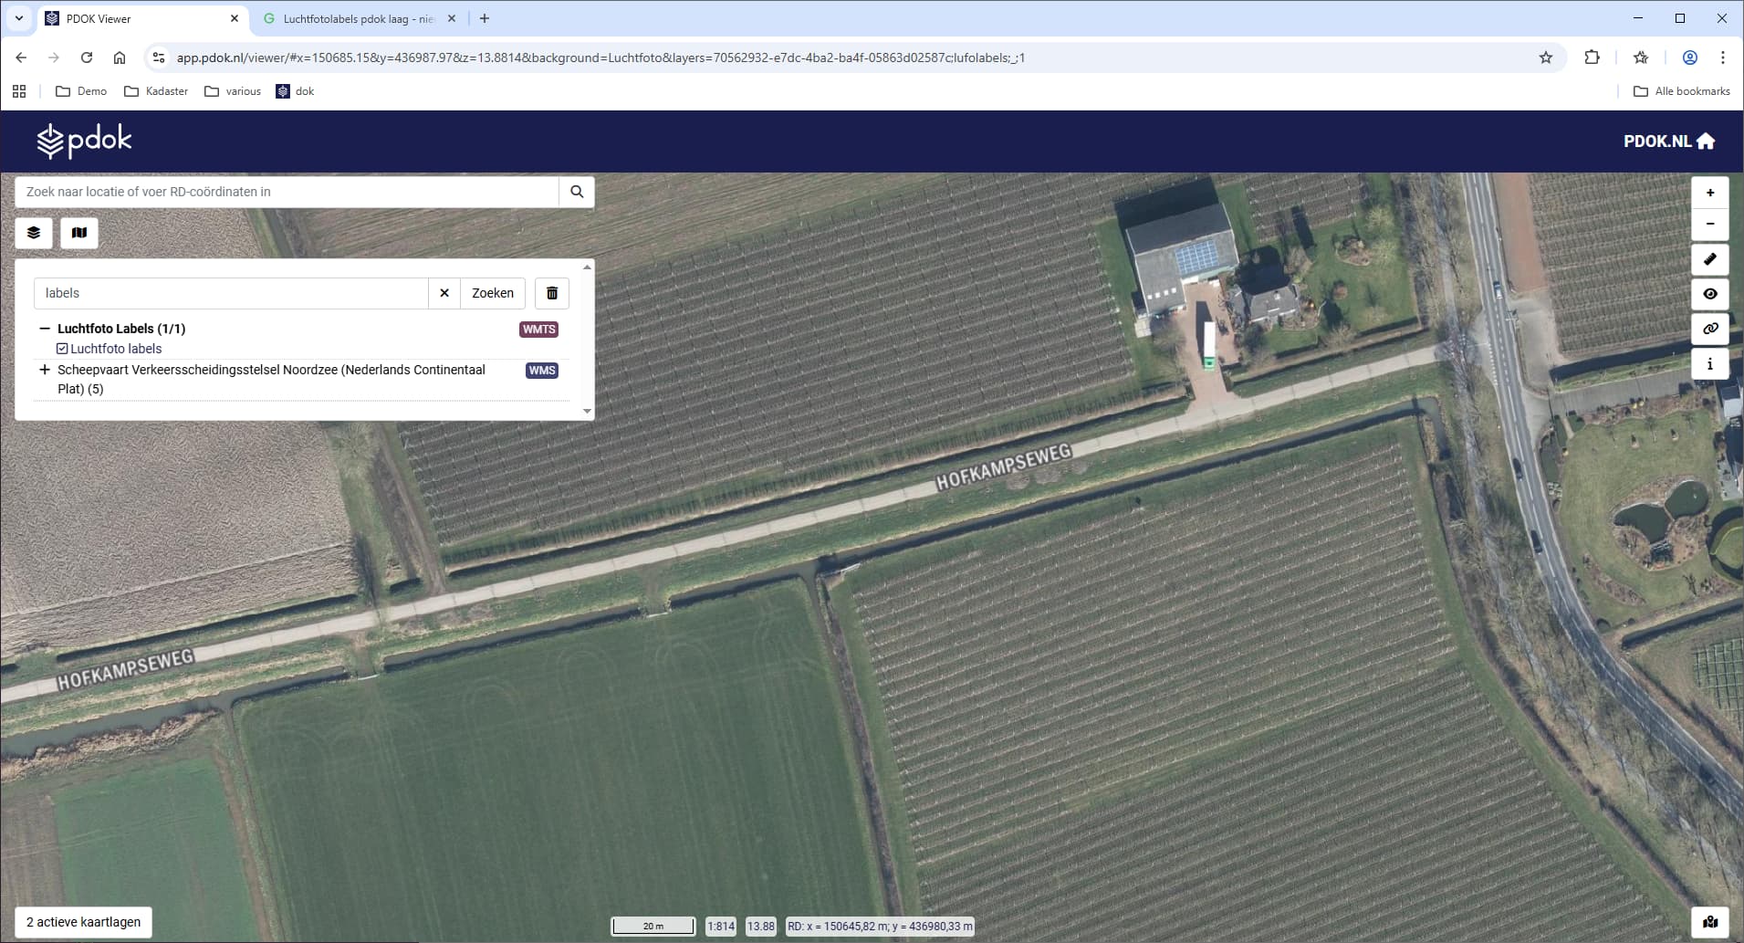Select the measure ruler tool
Screen dimensions: 1744x943
click(x=1709, y=259)
